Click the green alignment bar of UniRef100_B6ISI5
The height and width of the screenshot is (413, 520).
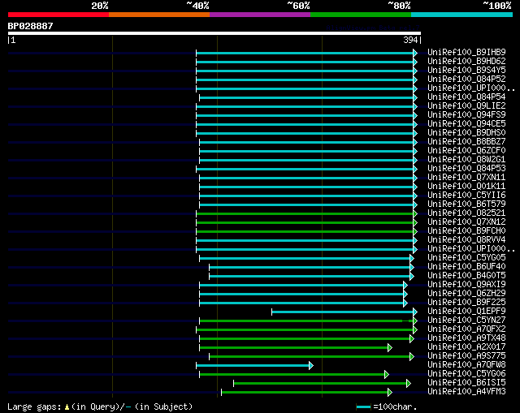[x=320, y=384]
